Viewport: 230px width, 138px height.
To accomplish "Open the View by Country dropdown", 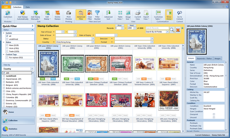I will pyautogui.click(x=32, y=69).
